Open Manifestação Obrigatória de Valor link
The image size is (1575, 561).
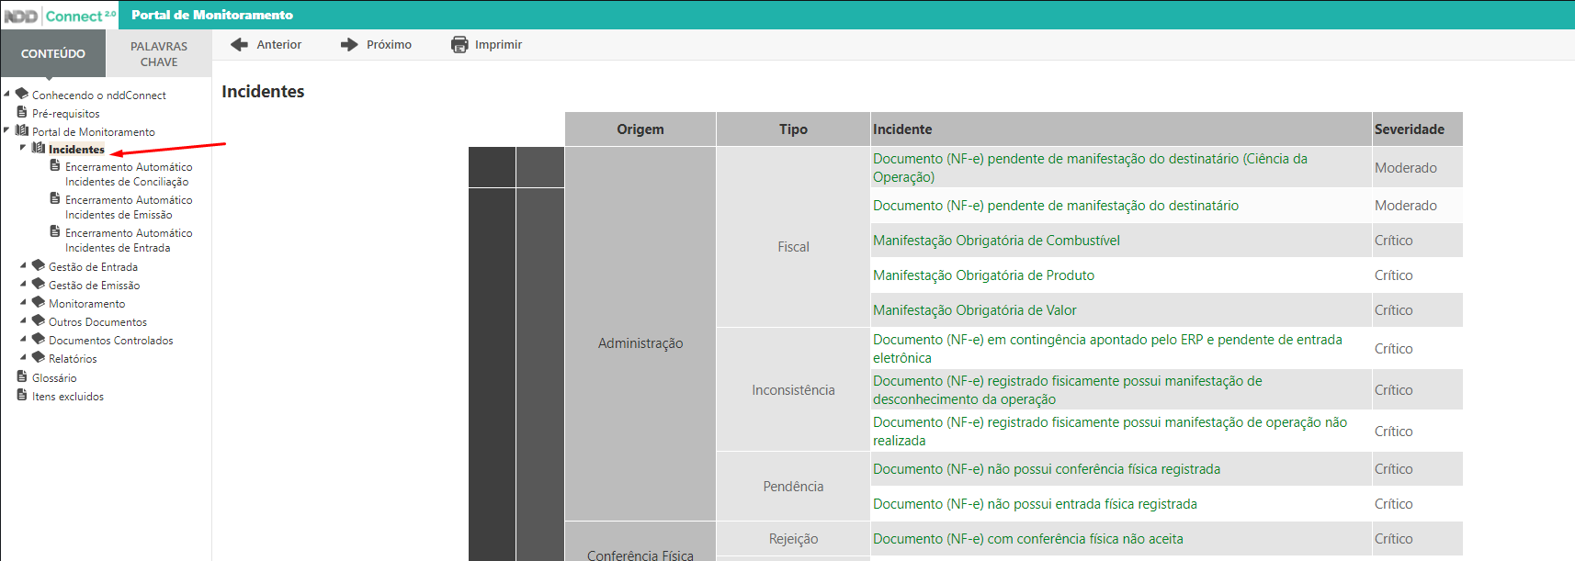pos(974,310)
